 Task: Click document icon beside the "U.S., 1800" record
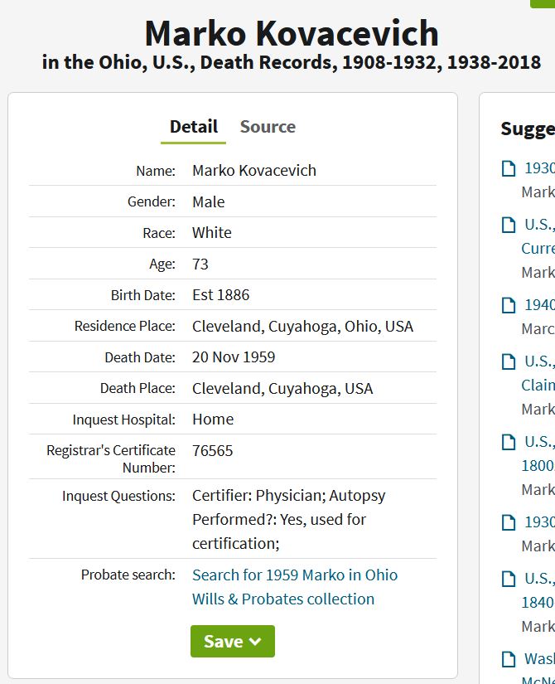pyautogui.click(x=509, y=442)
